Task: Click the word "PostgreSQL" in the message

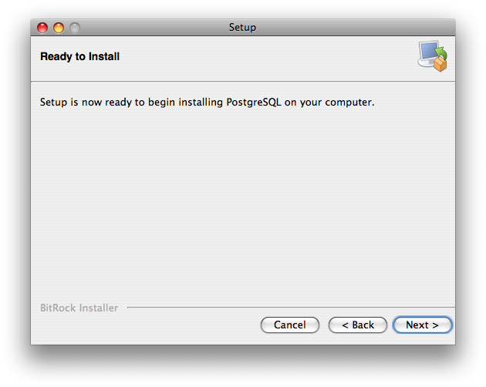Action: pyautogui.click(x=254, y=102)
